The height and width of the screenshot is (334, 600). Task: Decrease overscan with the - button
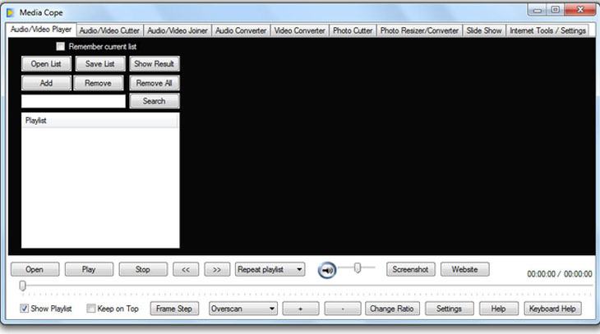click(343, 309)
